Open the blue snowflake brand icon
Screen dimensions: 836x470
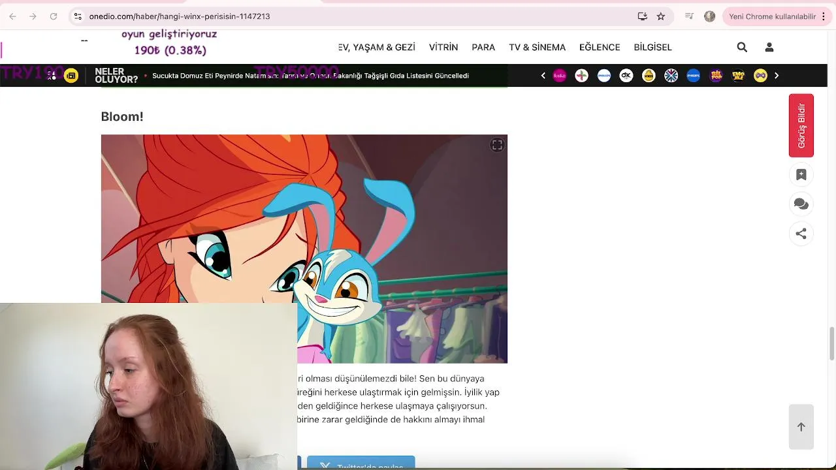pyautogui.click(x=671, y=76)
